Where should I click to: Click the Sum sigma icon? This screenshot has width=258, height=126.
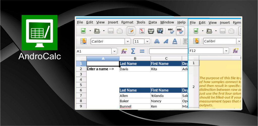[133, 51]
